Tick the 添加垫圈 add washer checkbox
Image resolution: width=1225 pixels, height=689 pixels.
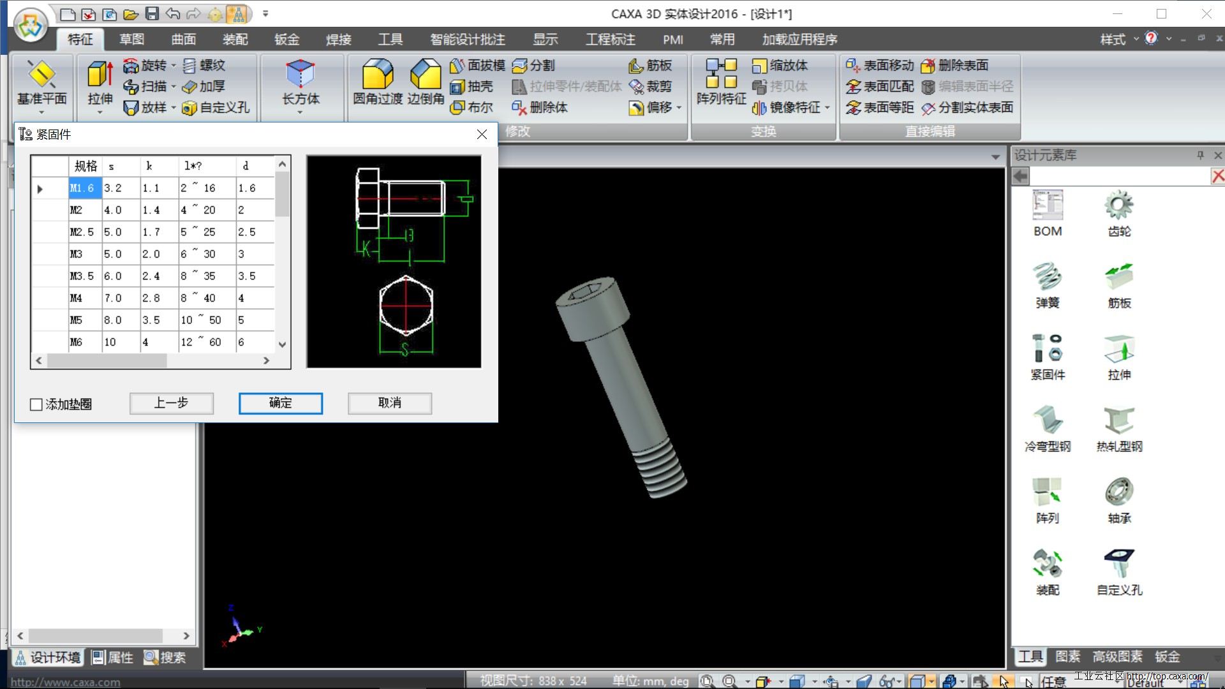pyautogui.click(x=36, y=404)
